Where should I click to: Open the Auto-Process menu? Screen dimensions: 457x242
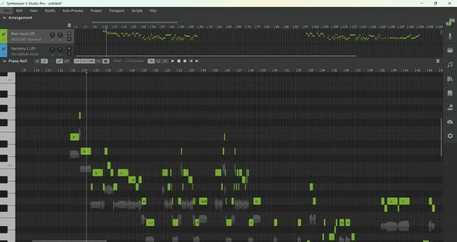(x=73, y=11)
